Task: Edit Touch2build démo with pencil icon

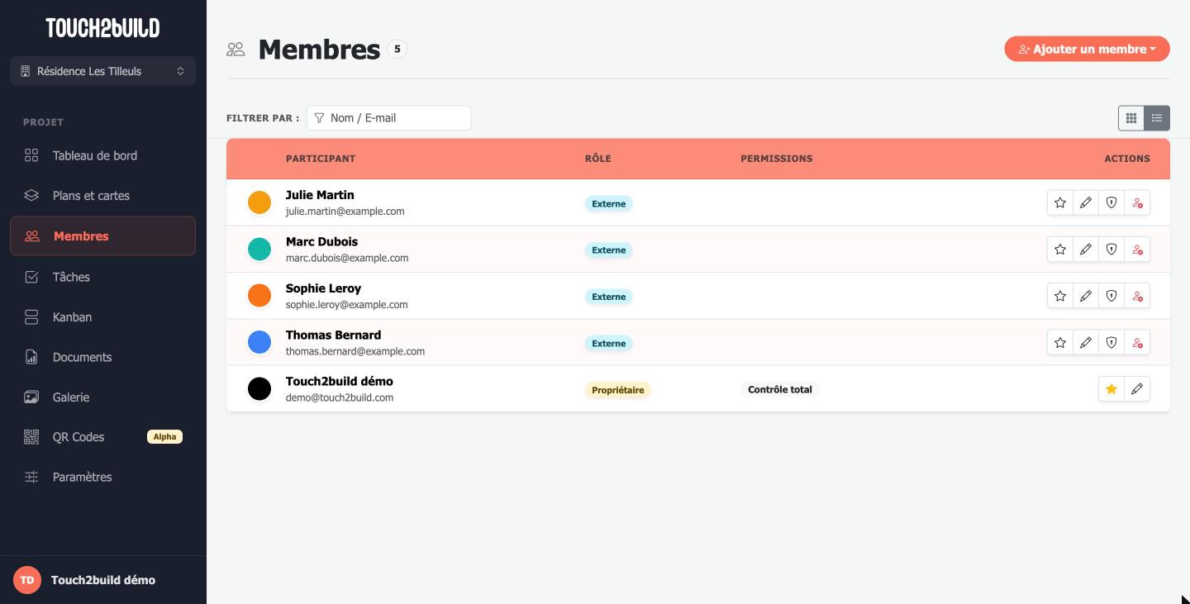Action: click(1137, 389)
